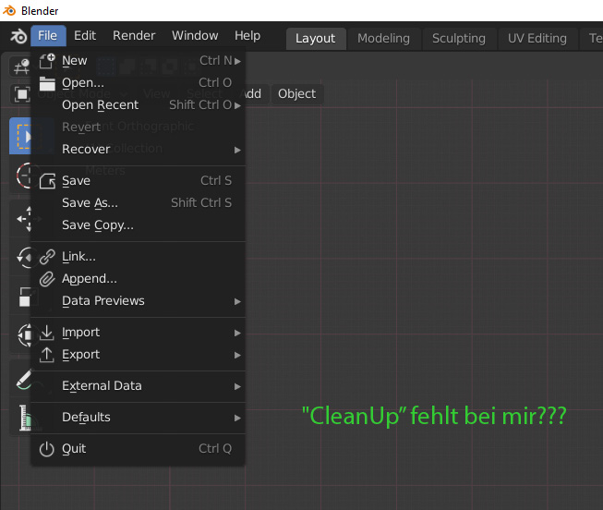This screenshot has height=510, width=603.
Task: Click the Blender logo menu icon
Action: tap(18, 36)
